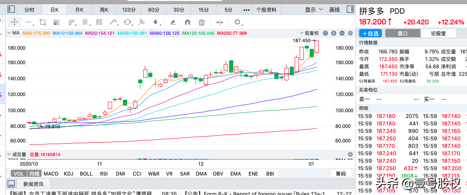
Task: Collapse the MA indicator chevron
Action: [x=9, y=33]
